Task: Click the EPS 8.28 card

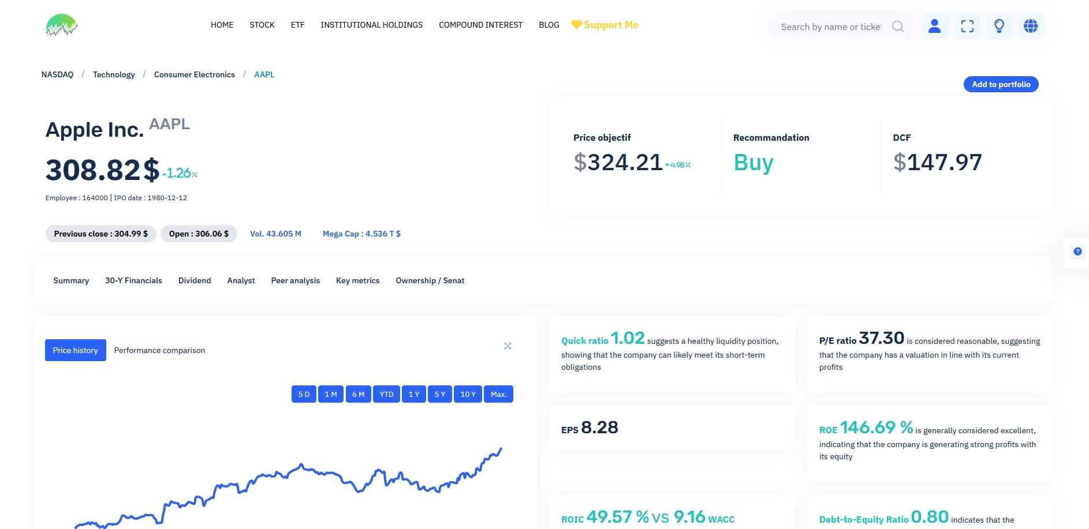Action: 672,427
